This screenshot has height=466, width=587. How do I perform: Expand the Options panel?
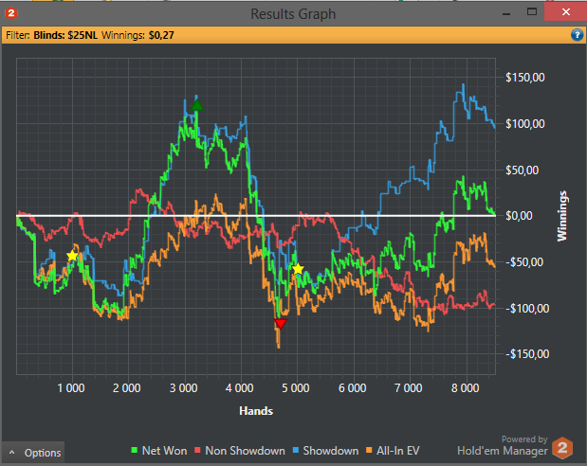pyautogui.click(x=34, y=453)
